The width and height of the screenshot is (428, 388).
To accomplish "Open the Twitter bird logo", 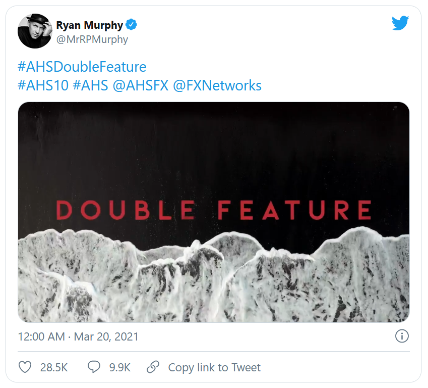I will coord(400,23).
